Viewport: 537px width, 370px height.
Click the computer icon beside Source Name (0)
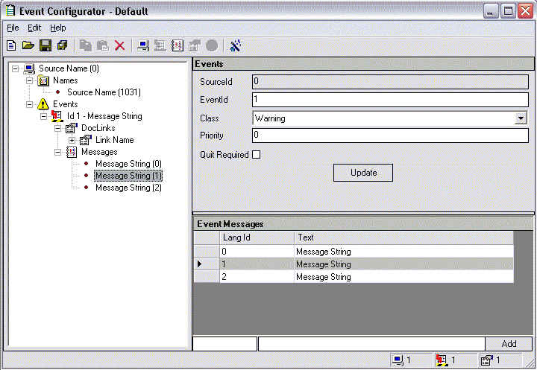pyautogui.click(x=29, y=68)
